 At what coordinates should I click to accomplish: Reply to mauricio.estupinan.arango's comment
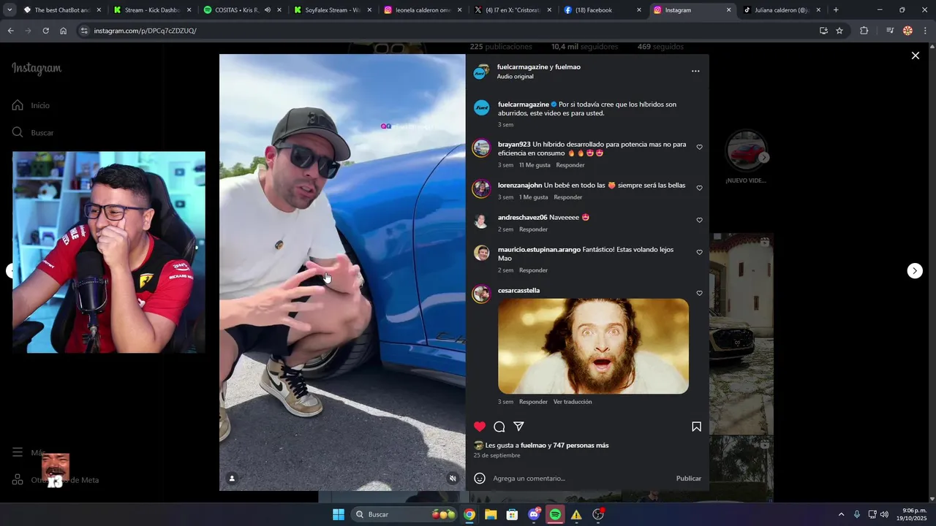click(533, 270)
